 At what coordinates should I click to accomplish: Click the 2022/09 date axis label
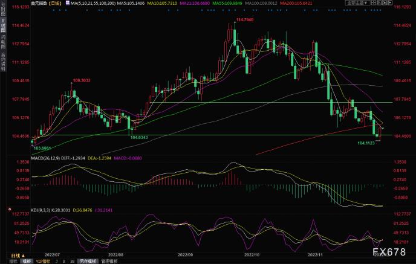[x=185, y=255]
